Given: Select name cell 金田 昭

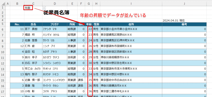Looking at the screenshot, I should click(x=33, y=52).
